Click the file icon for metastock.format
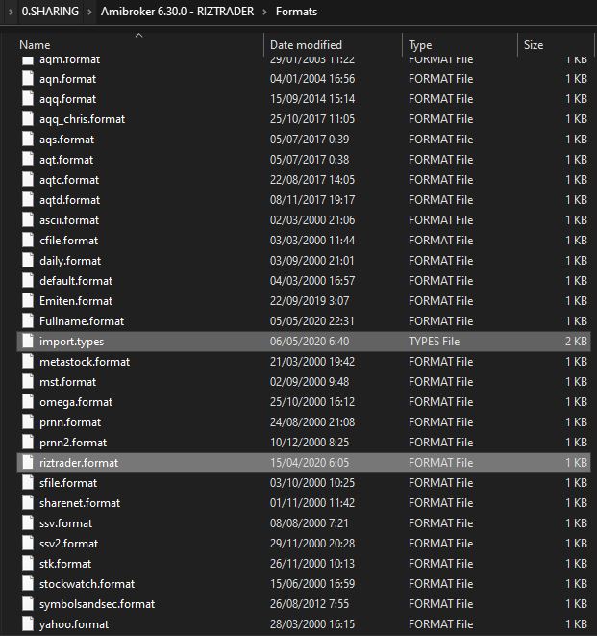This screenshot has height=636, width=597. coord(28,362)
